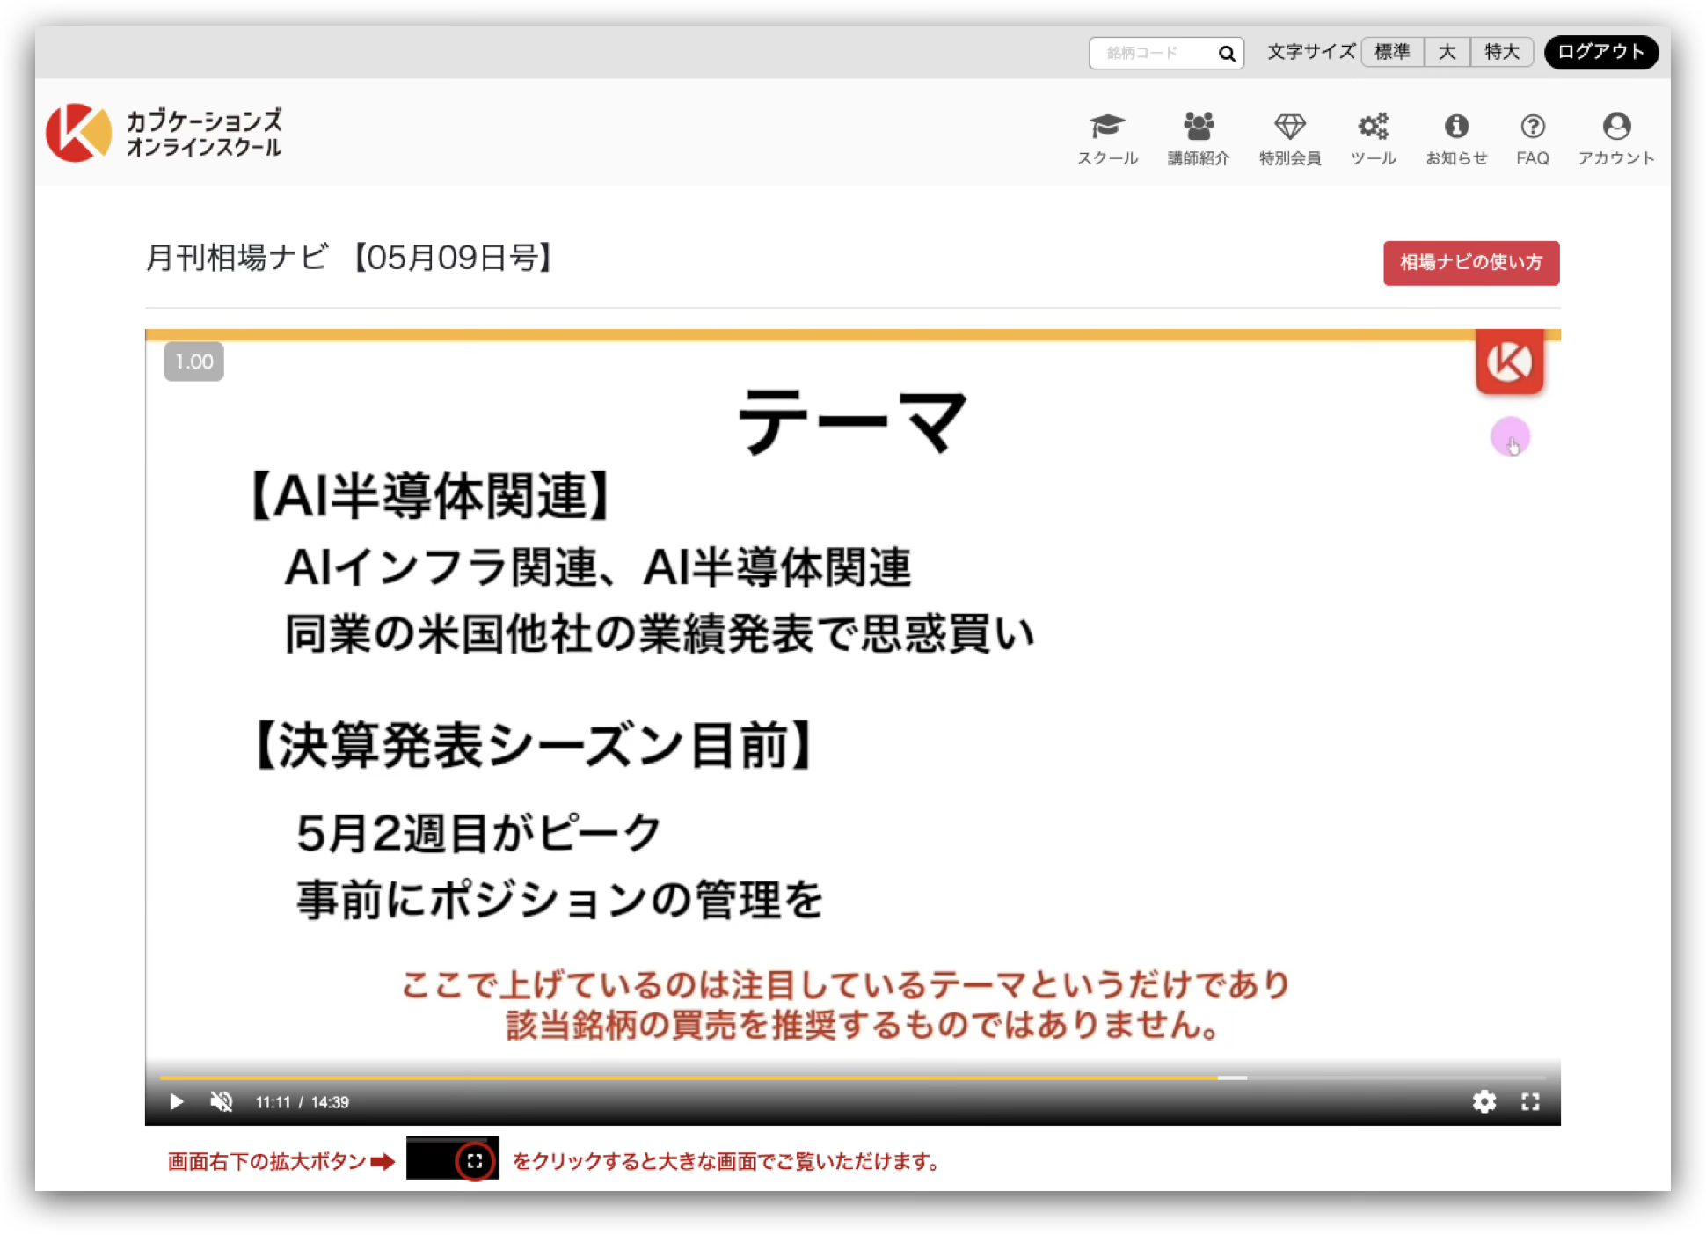This screenshot has height=1235, width=1706.
Task: Click the page title 月刊相場ナビ【05月09日号】
Action: pos(350,259)
